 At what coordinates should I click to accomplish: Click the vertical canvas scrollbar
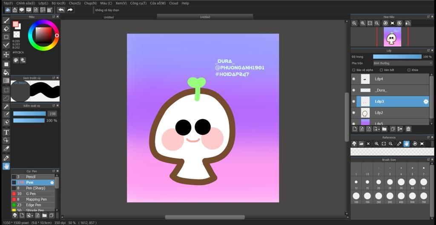tap(347, 117)
